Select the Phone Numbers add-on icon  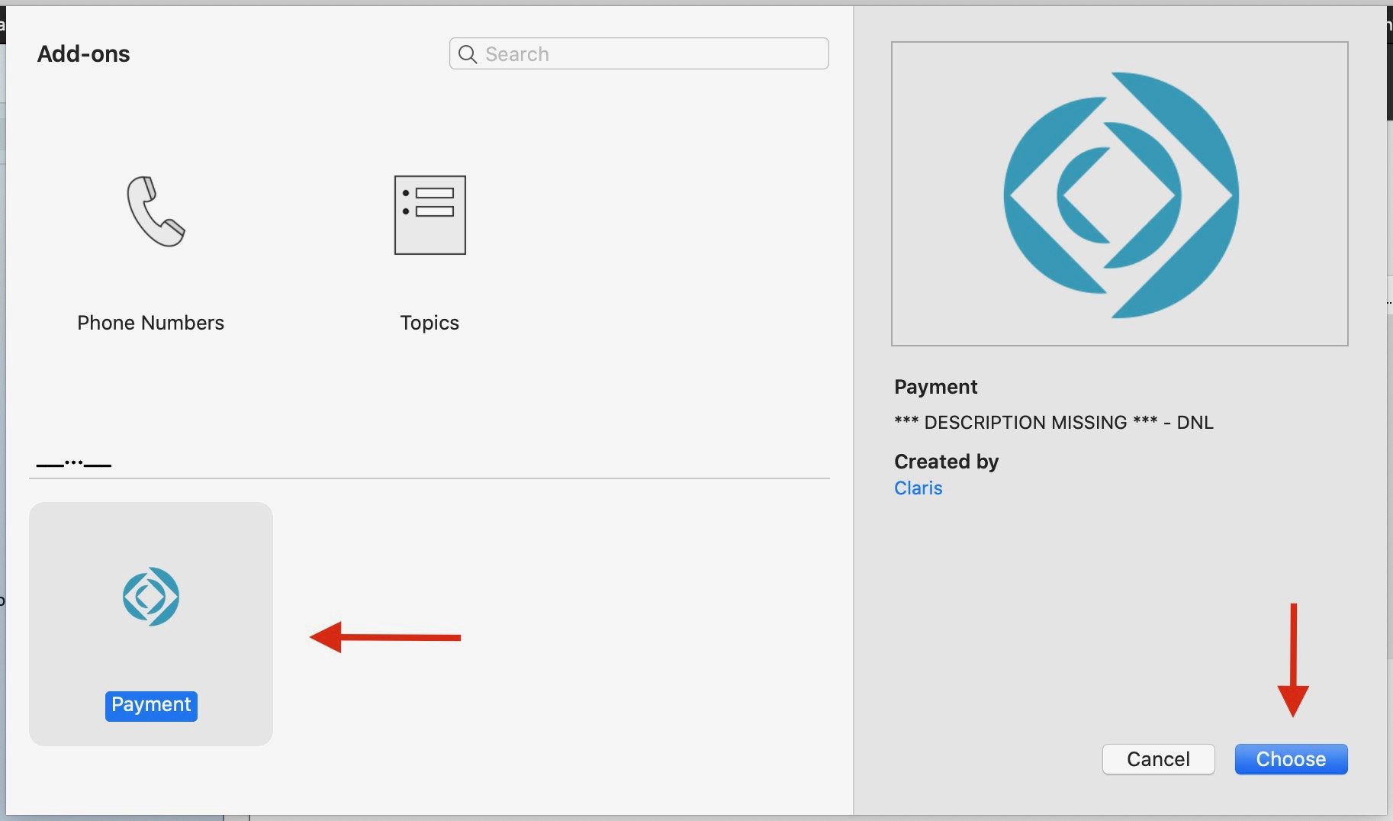point(156,211)
